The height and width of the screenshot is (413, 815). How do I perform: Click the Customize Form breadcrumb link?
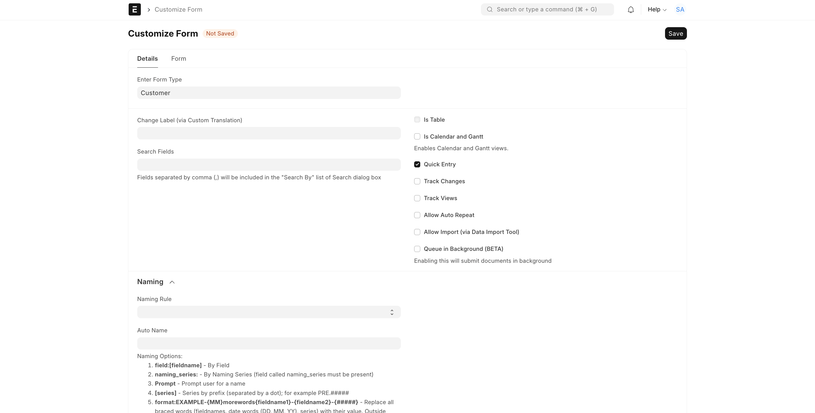(x=178, y=9)
